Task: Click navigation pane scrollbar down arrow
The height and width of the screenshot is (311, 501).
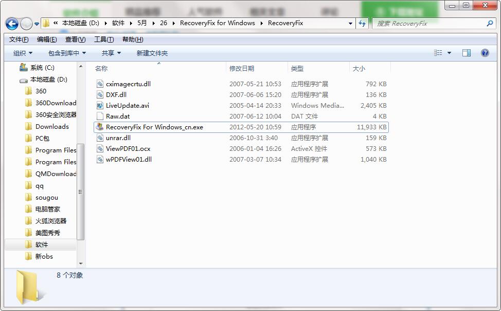Action: [x=81, y=263]
